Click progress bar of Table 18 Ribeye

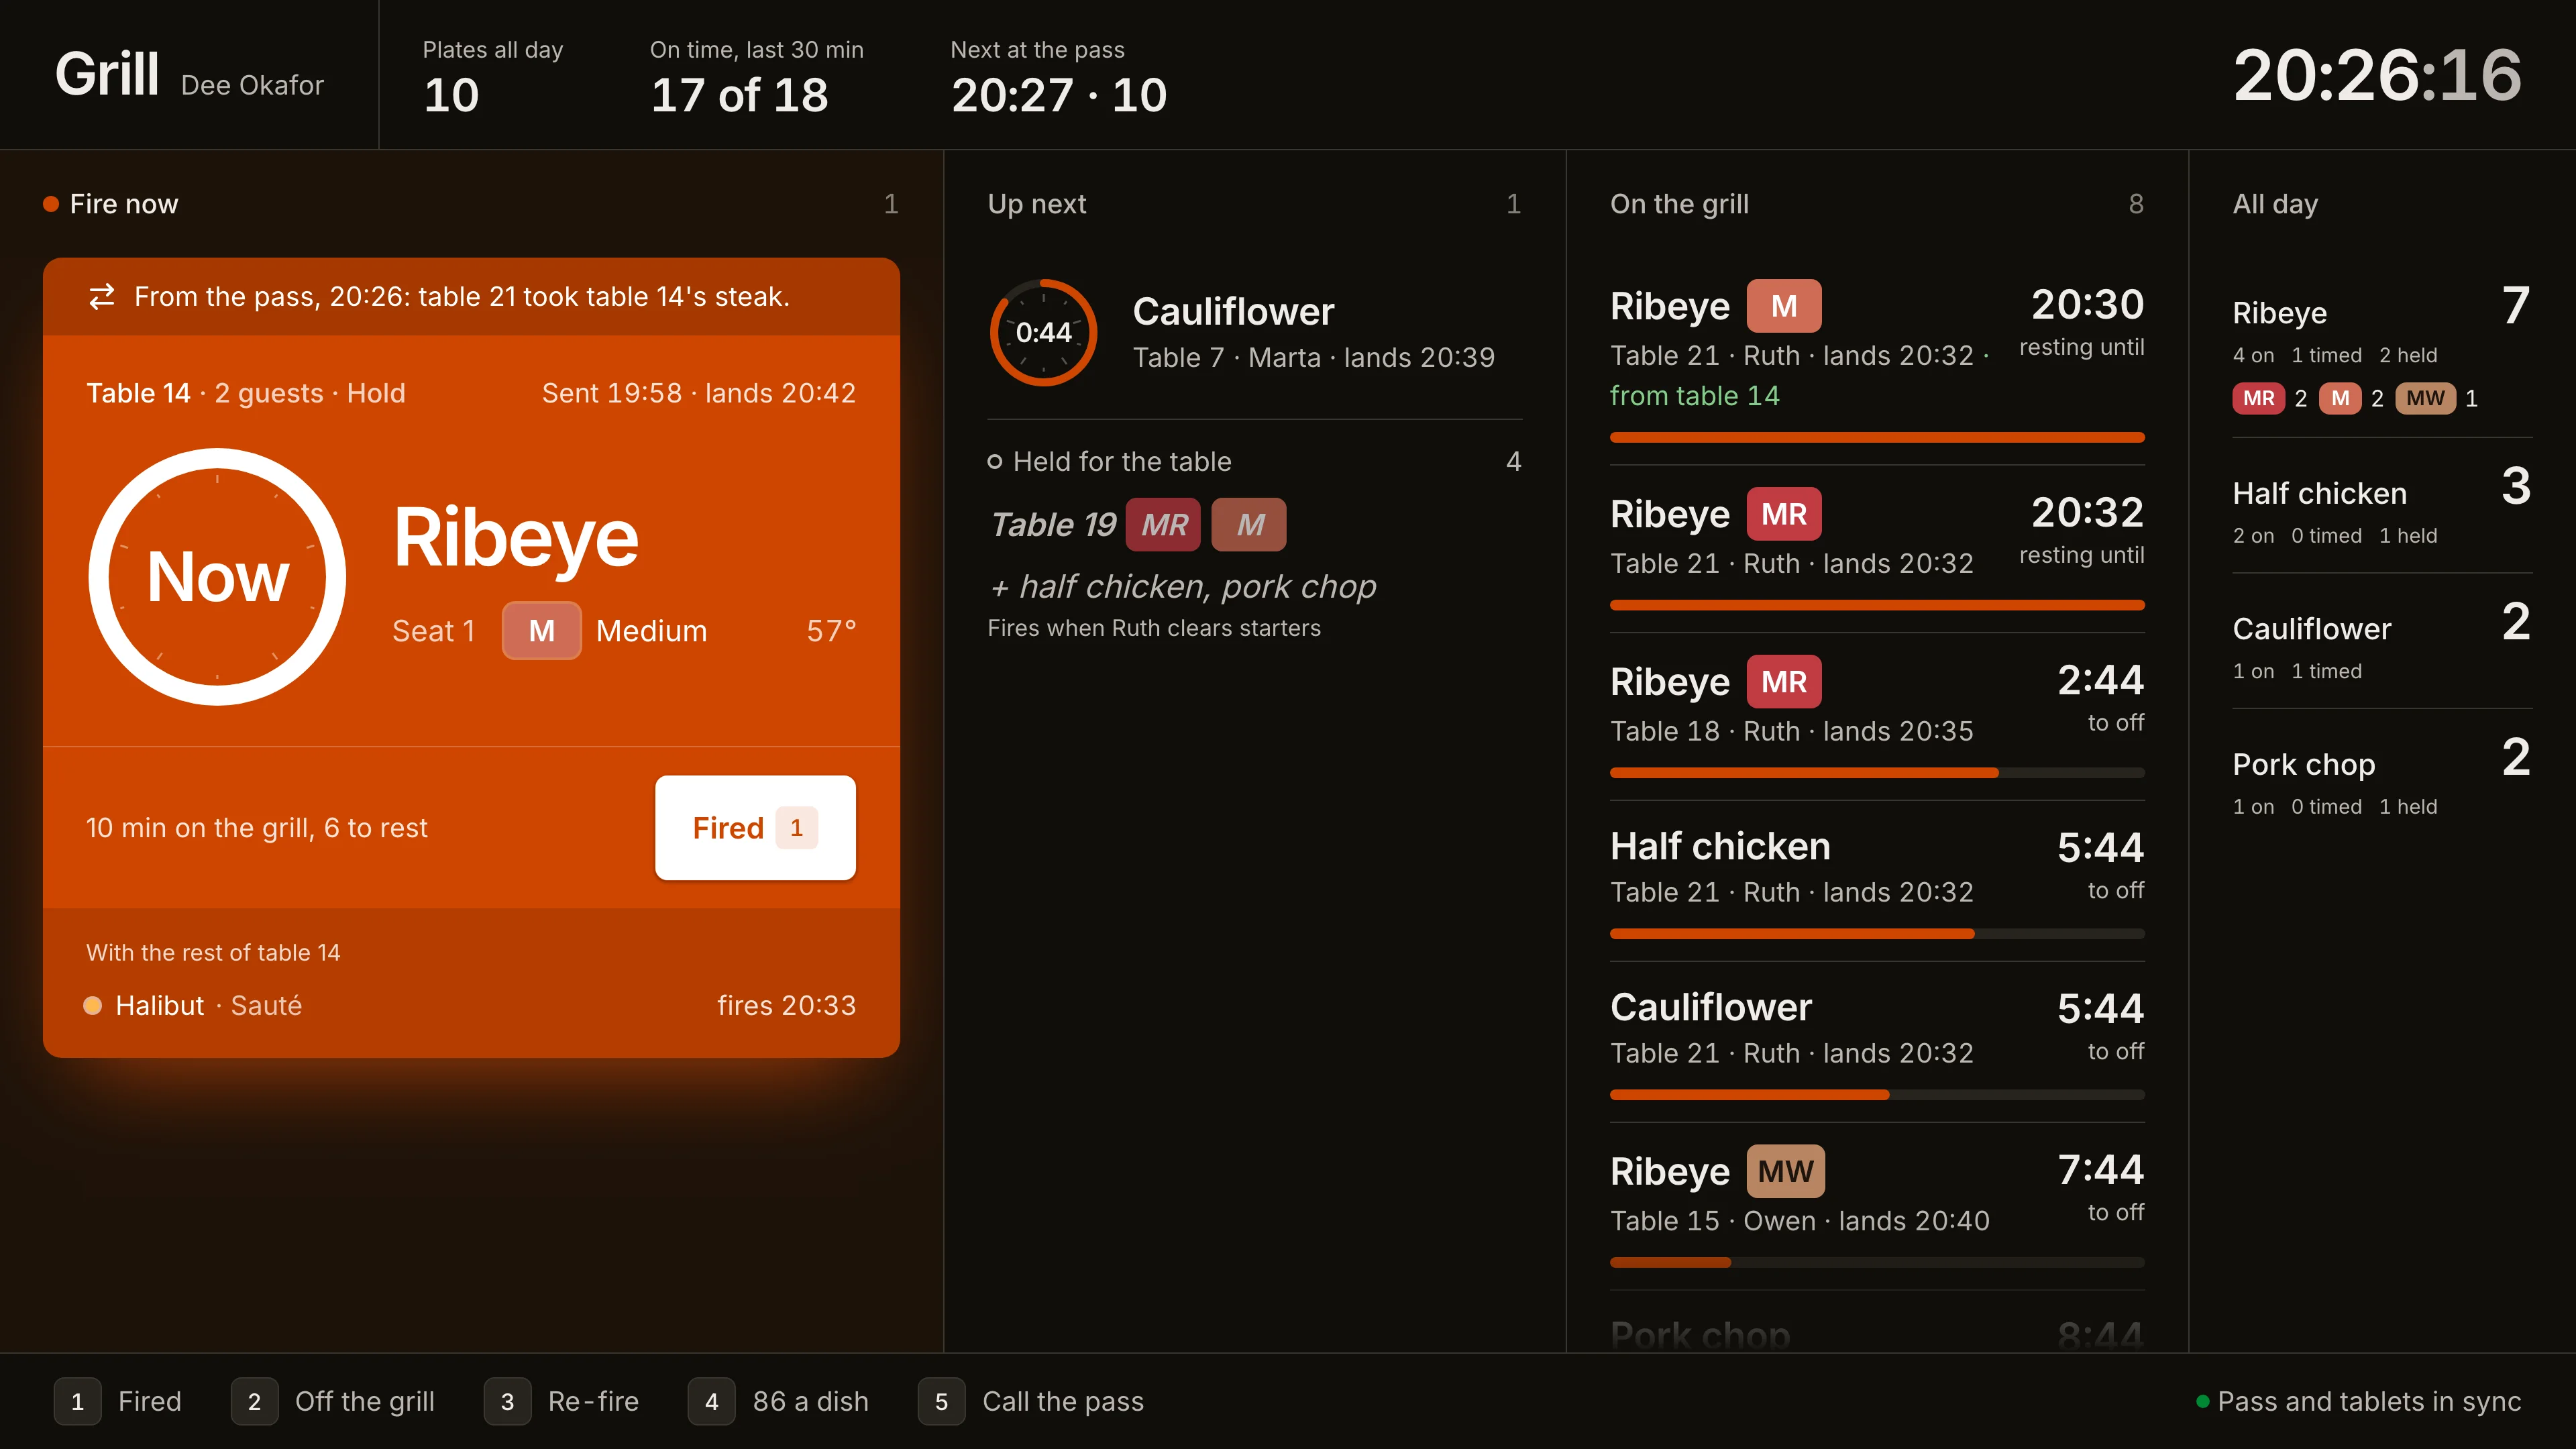tap(1877, 773)
